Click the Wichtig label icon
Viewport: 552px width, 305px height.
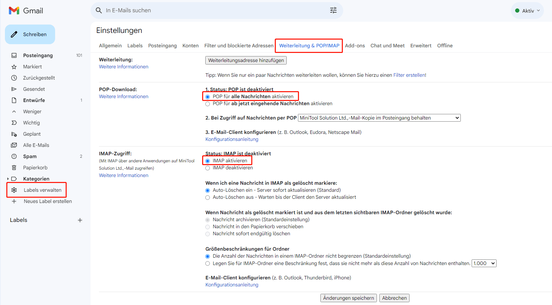[x=14, y=123]
